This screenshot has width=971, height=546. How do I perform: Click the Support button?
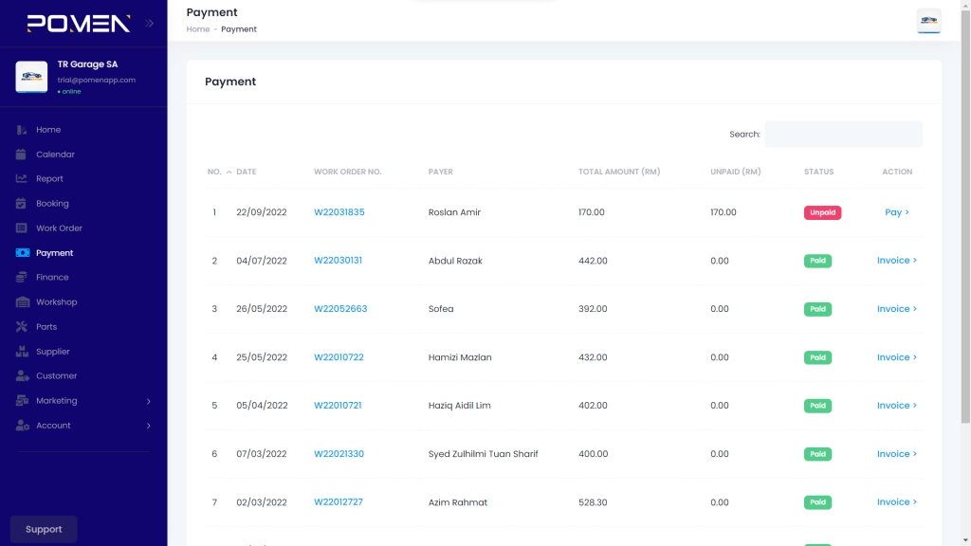[44, 529]
